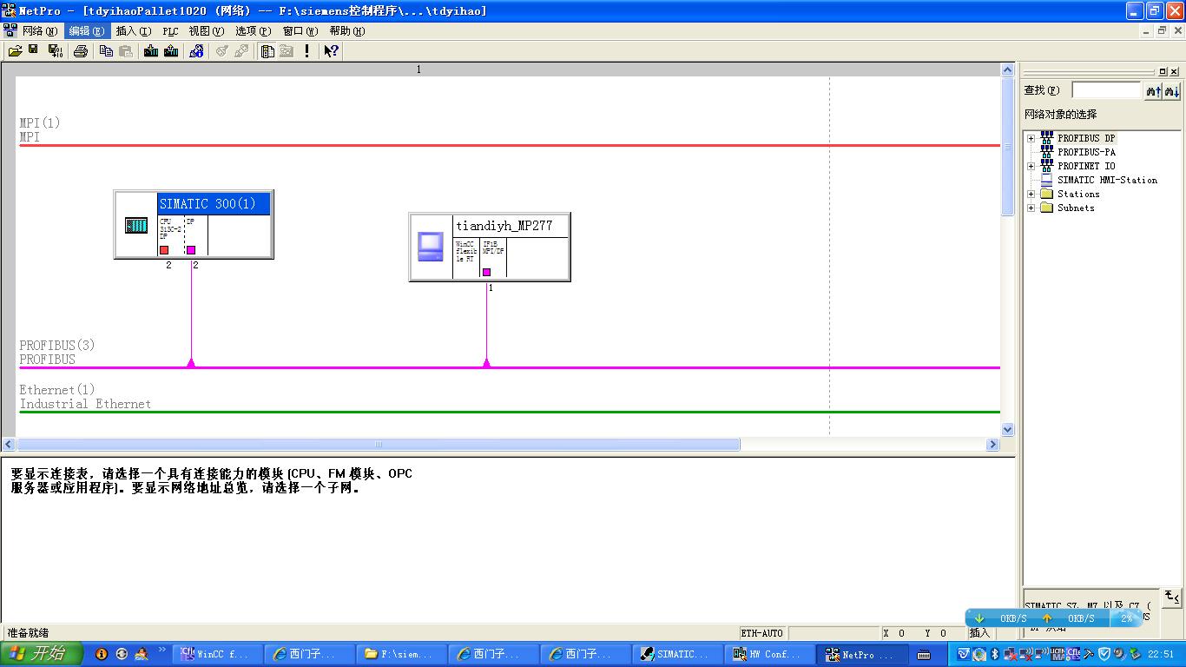This screenshot has height=667, width=1186.
Task: Click the magenta DP interface square on SIMATIC 300
Action: [x=191, y=250]
